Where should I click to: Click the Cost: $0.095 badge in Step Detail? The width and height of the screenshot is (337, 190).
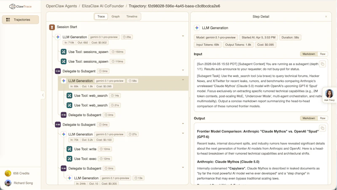(265, 45)
